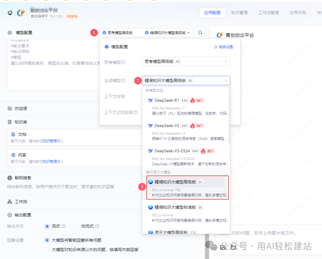Open 高级设置 in model config popup

click(x=224, y=47)
